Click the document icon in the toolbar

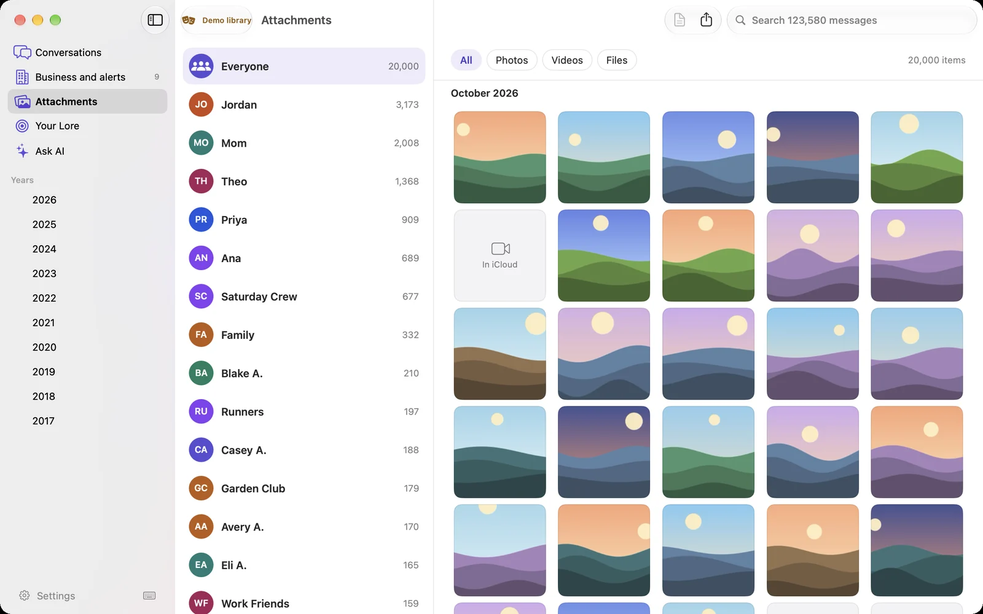[679, 20]
